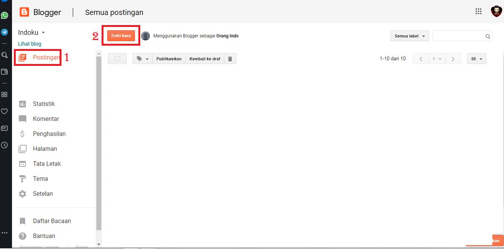Screen dimensions: 504x250
Task: Open the 50 per page dropdown
Action: point(477,59)
